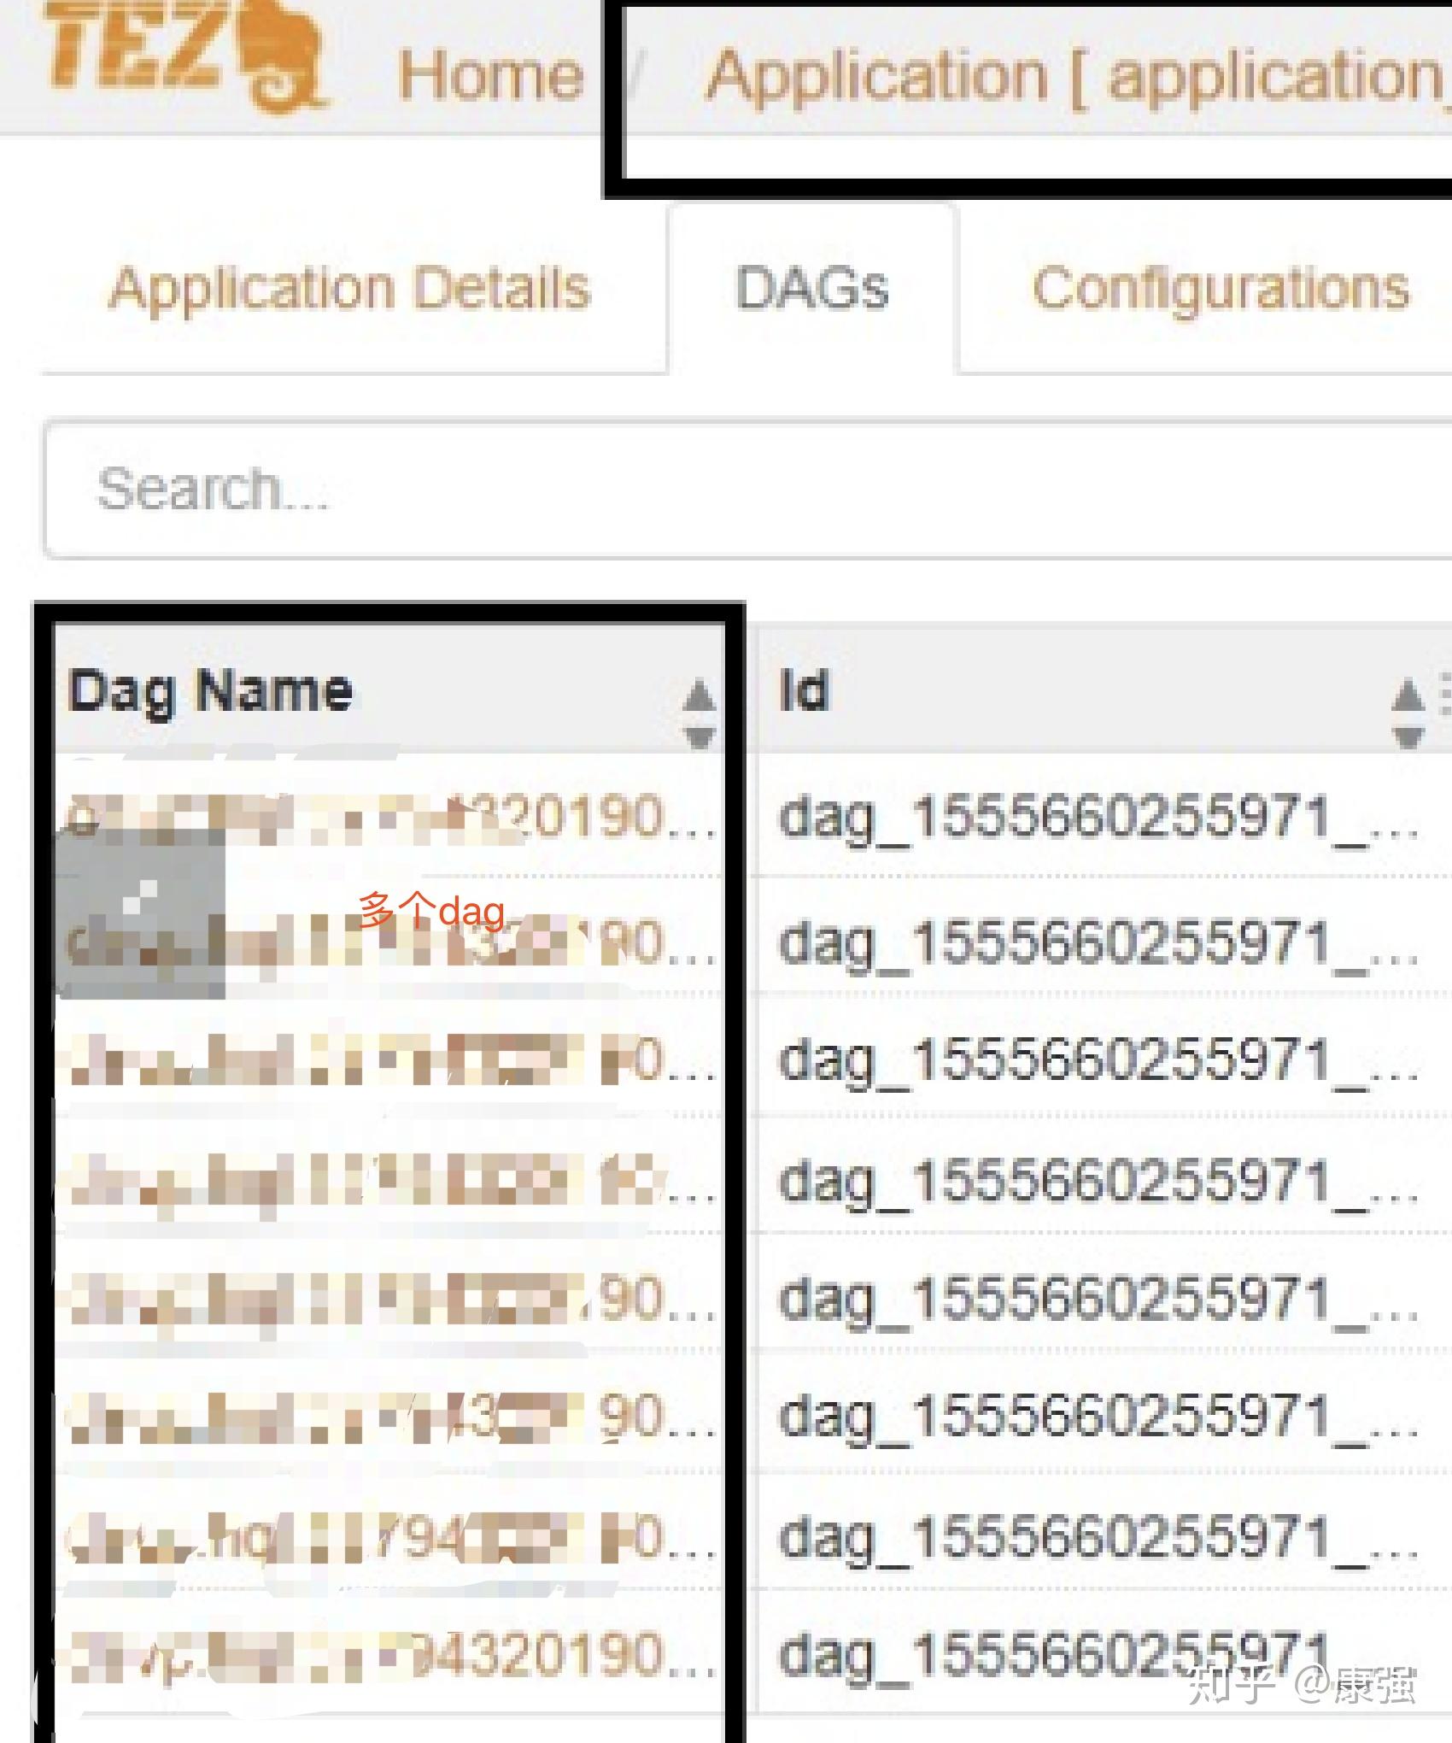Open the dag id in the fourth row

point(1098,1182)
